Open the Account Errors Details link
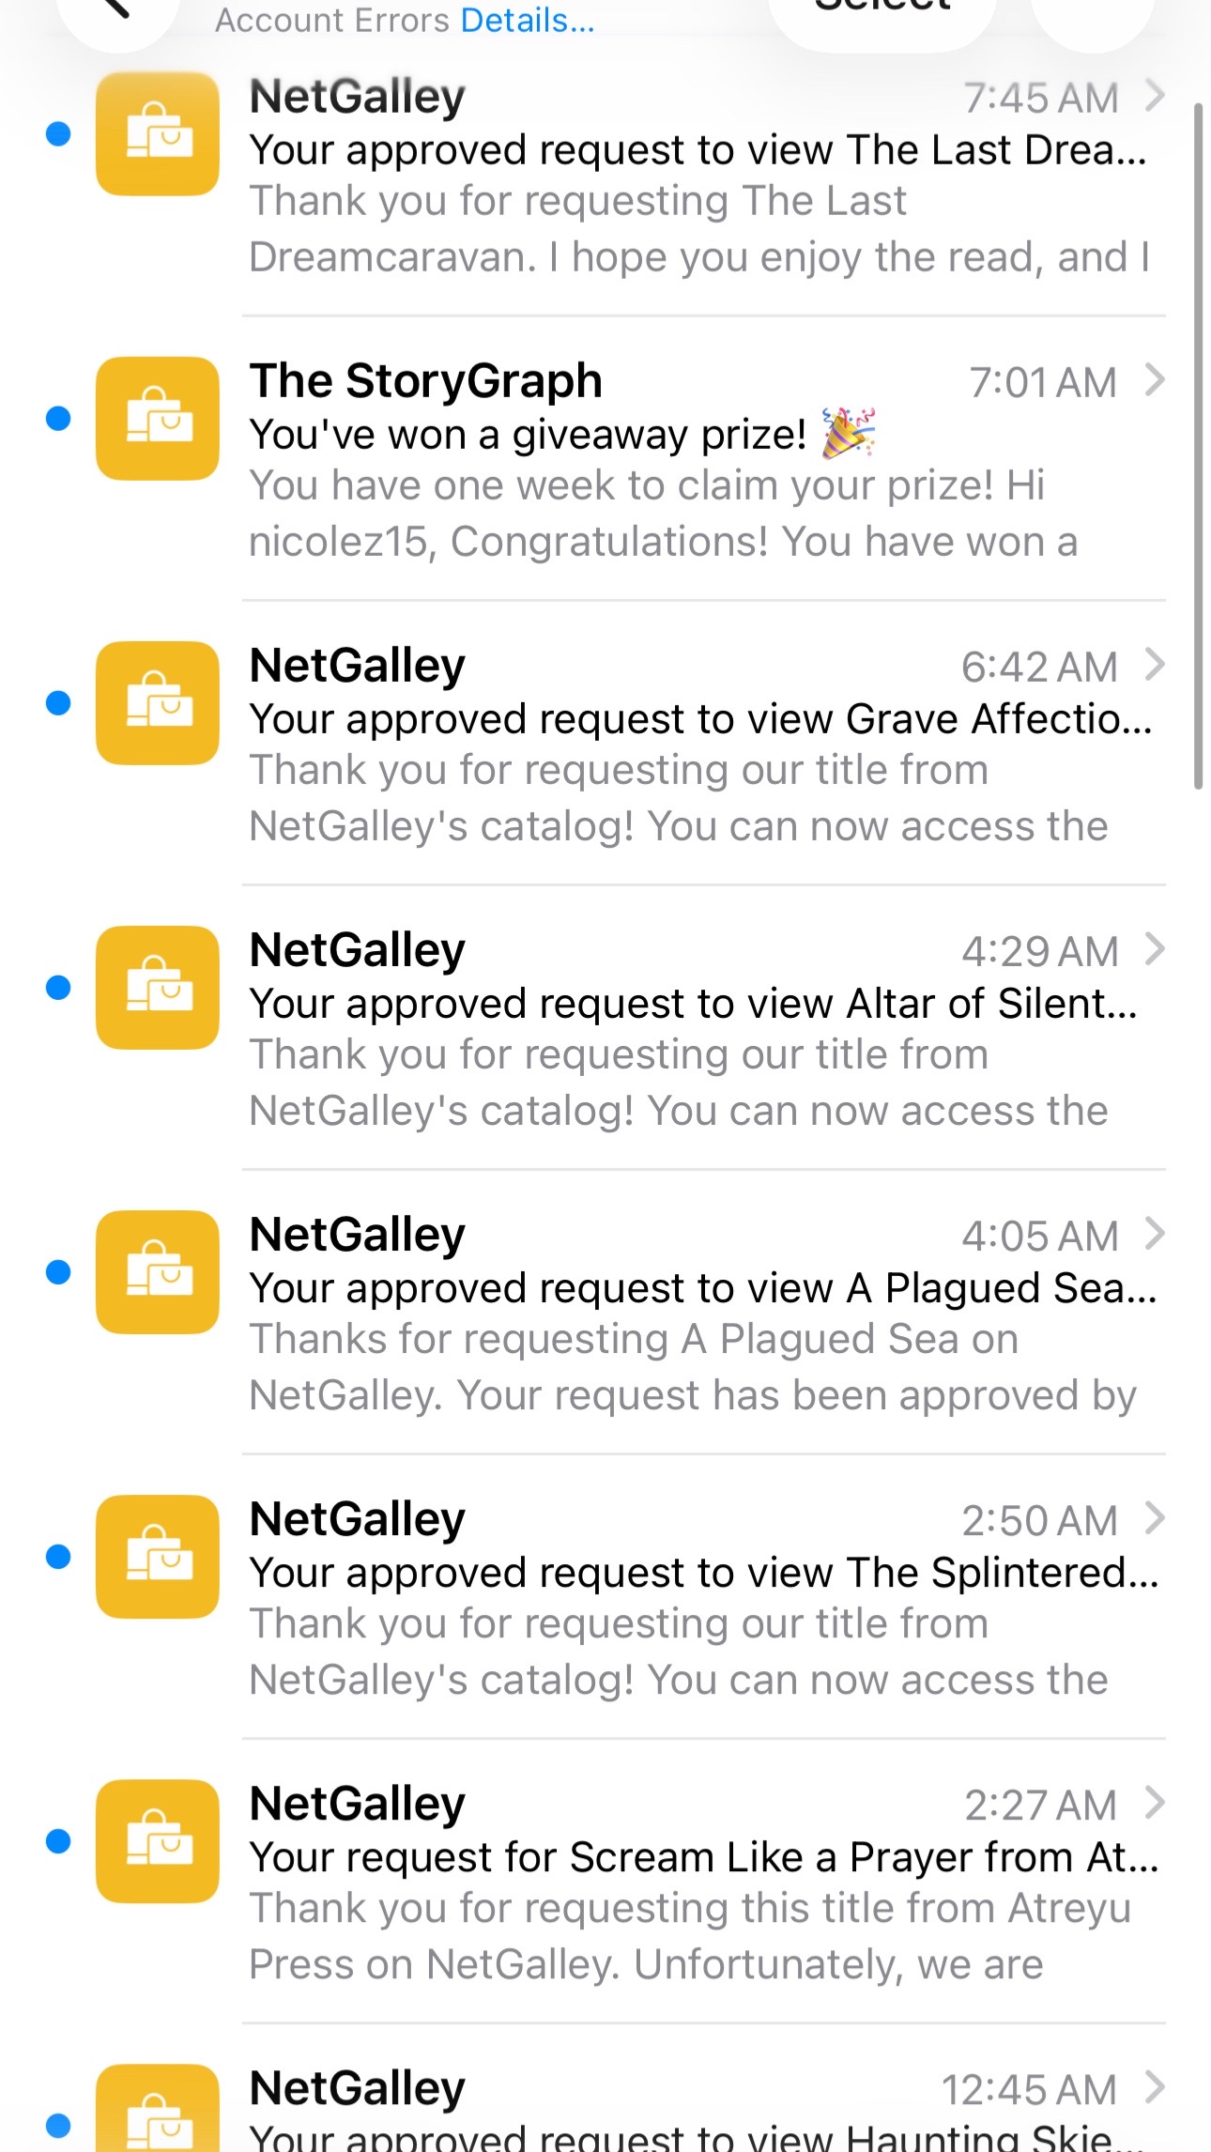Image resolution: width=1211 pixels, height=2152 pixels. pyautogui.click(x=528, y=20)
